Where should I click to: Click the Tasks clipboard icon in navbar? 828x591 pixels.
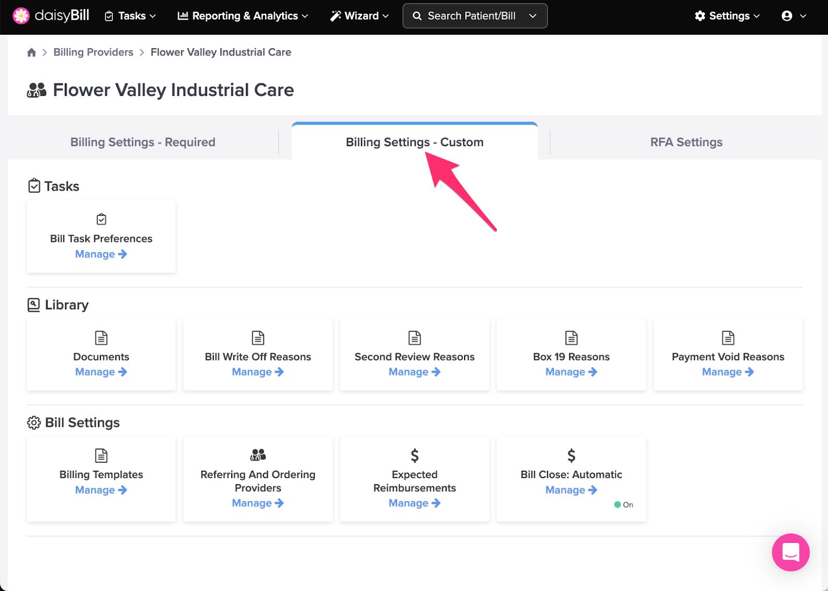(109, 17)
